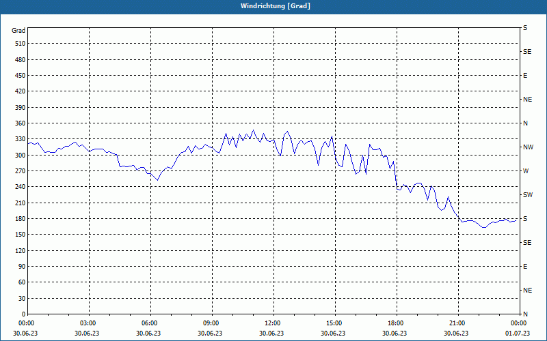Pick the 270 y-axis value
This screenshot has width=547, height=341.
point(21,171)
